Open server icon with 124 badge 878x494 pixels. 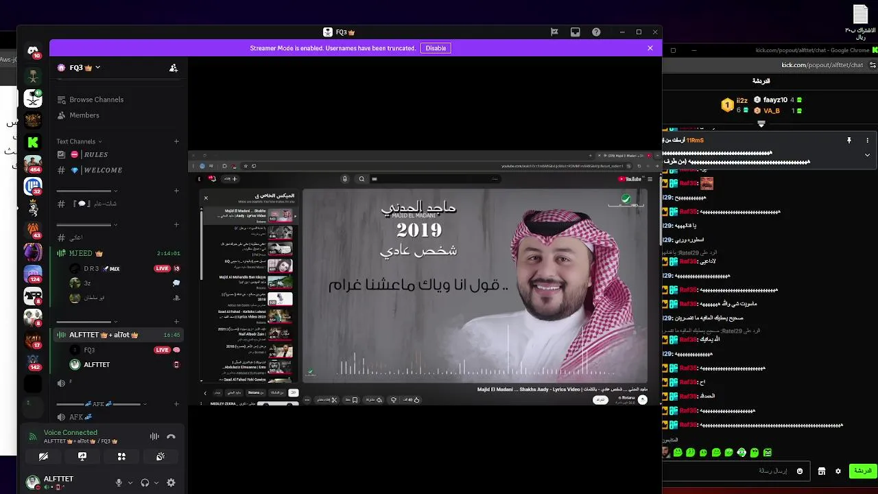tap(32, 274)
